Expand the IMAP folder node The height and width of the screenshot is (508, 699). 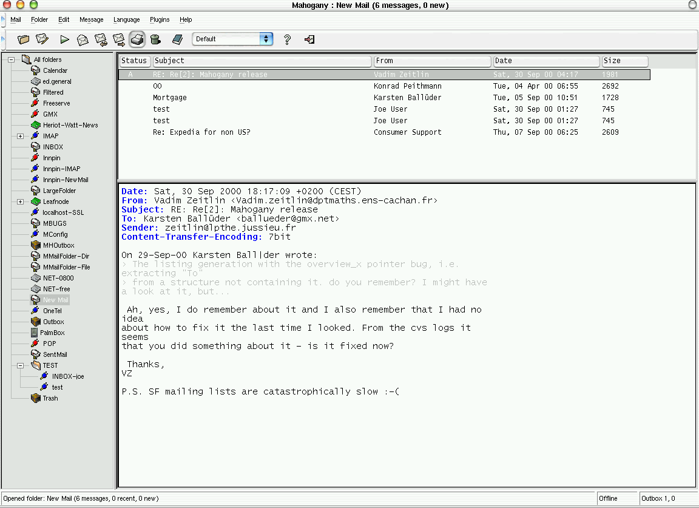(x=20, y=136)
